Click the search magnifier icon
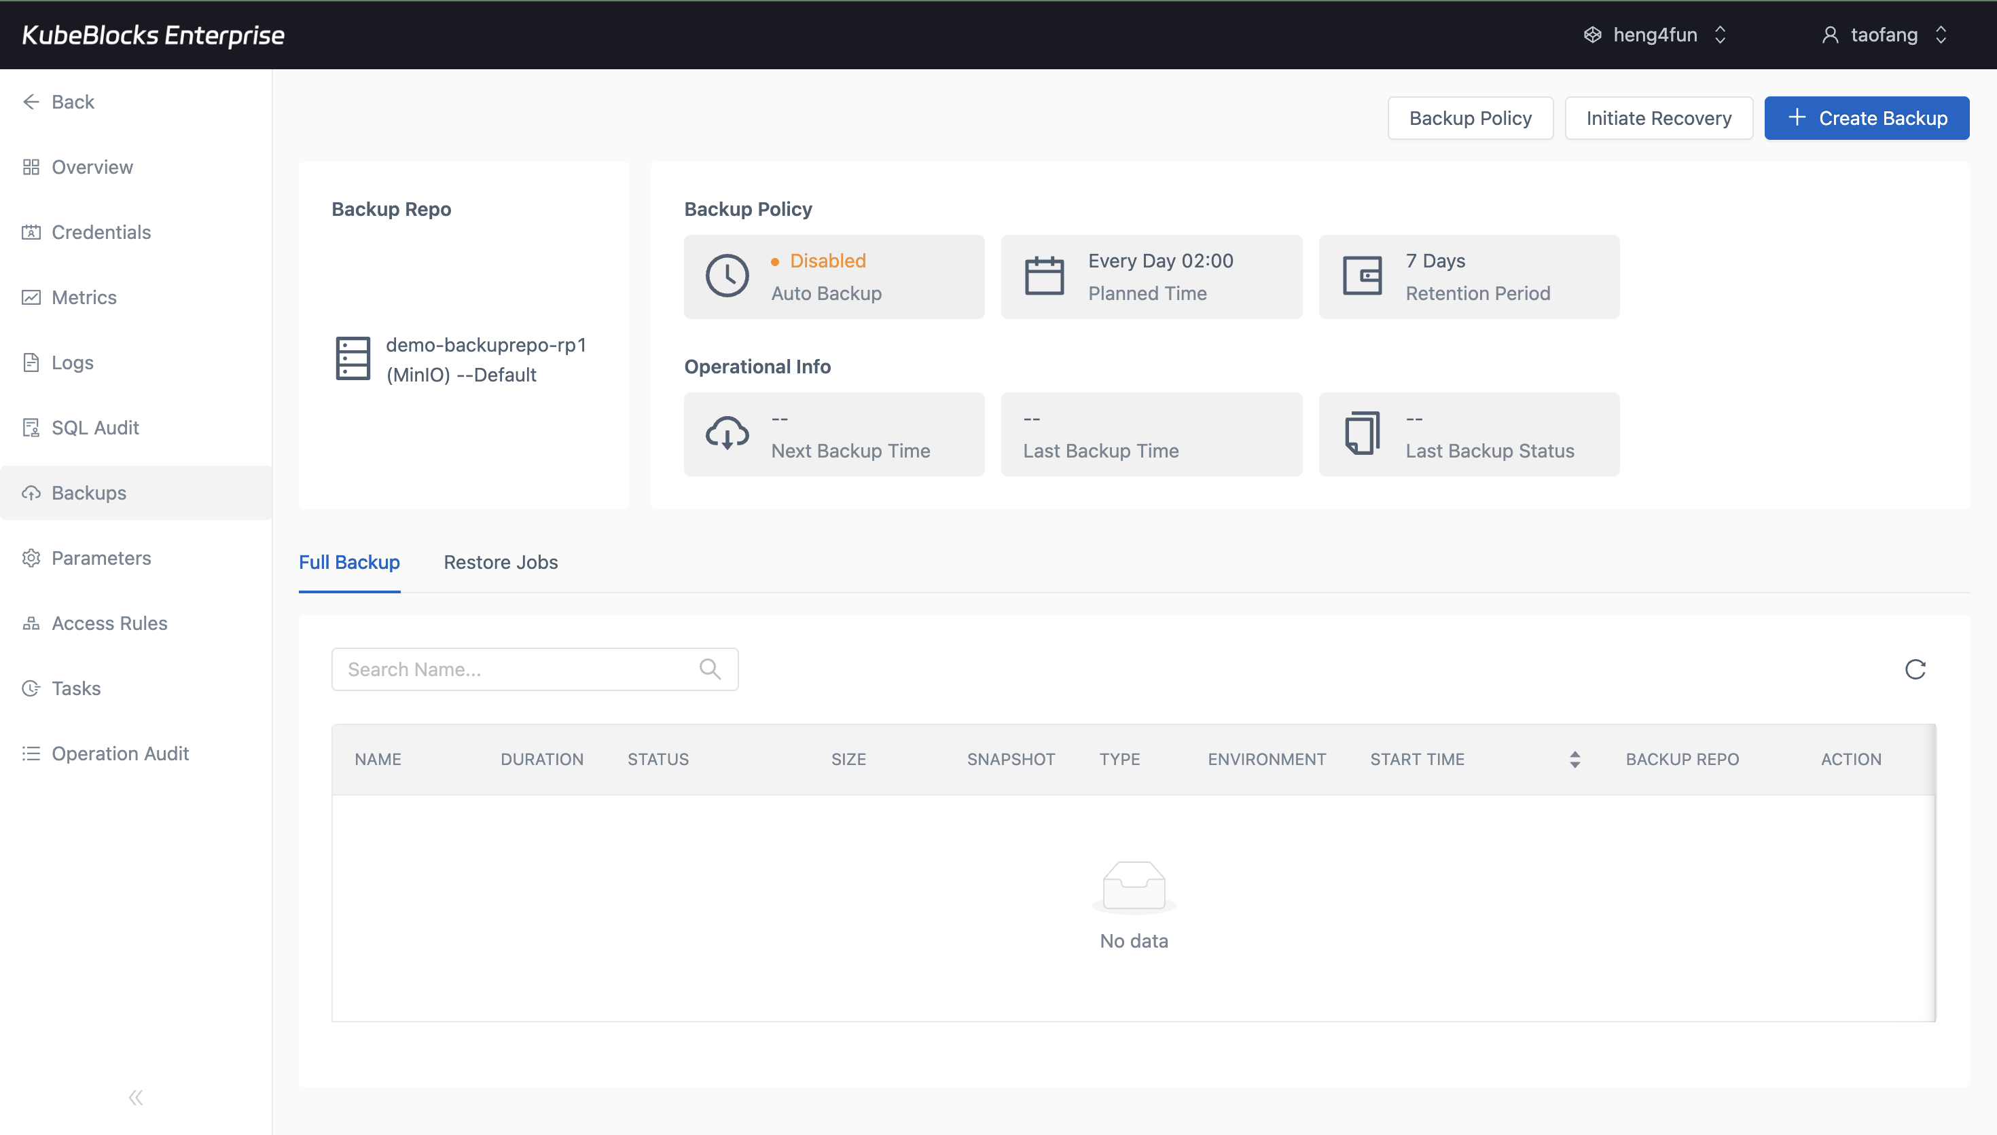The image size is (1997, 1135). (x=710, y=669)
